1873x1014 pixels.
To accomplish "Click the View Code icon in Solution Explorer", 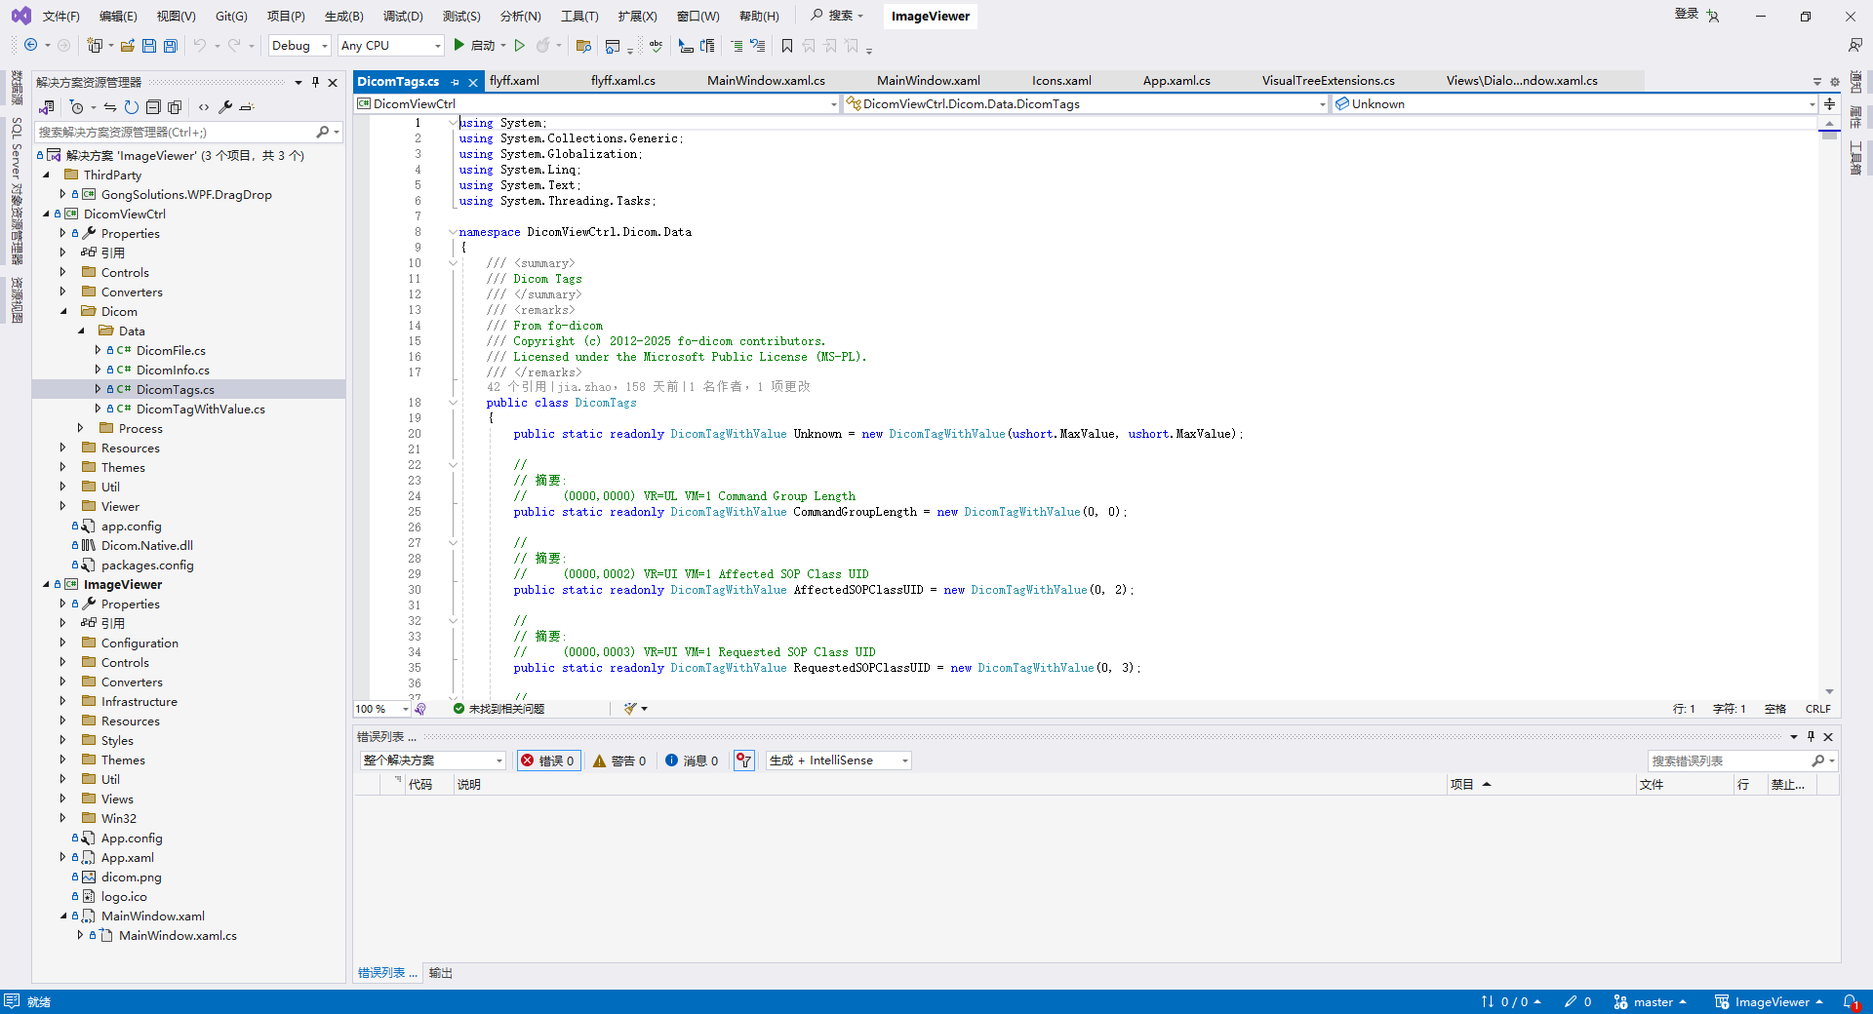I will click(x=204, y=107).
